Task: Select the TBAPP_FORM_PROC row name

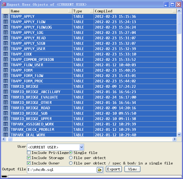Action: [27, 81]
